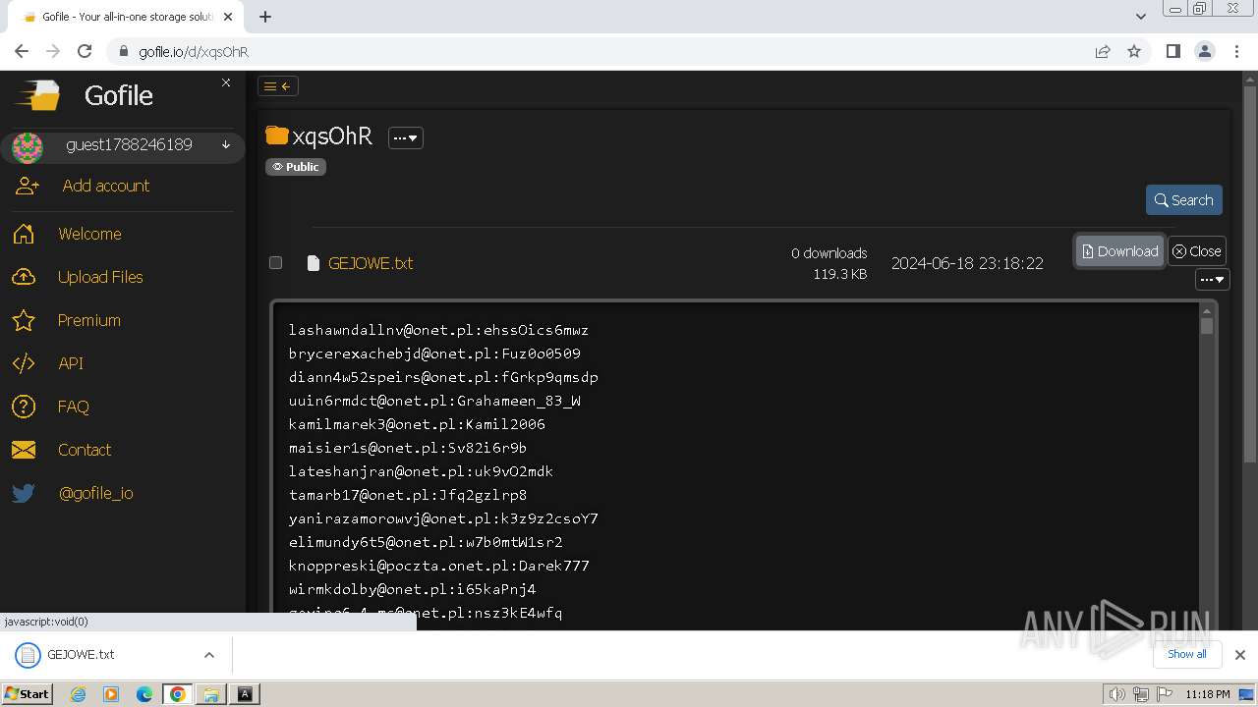Viewport: 1258px width, 707px height.
Task: Click the 119.3 KB file size
Action: (839, 274)
